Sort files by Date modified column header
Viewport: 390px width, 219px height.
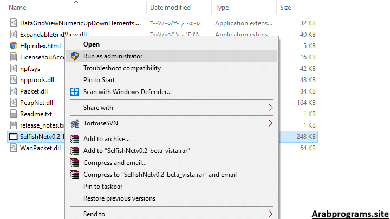pos(170,8)
